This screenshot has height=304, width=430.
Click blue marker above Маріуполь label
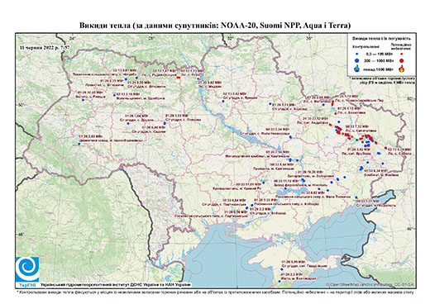[x=356, y=197]
